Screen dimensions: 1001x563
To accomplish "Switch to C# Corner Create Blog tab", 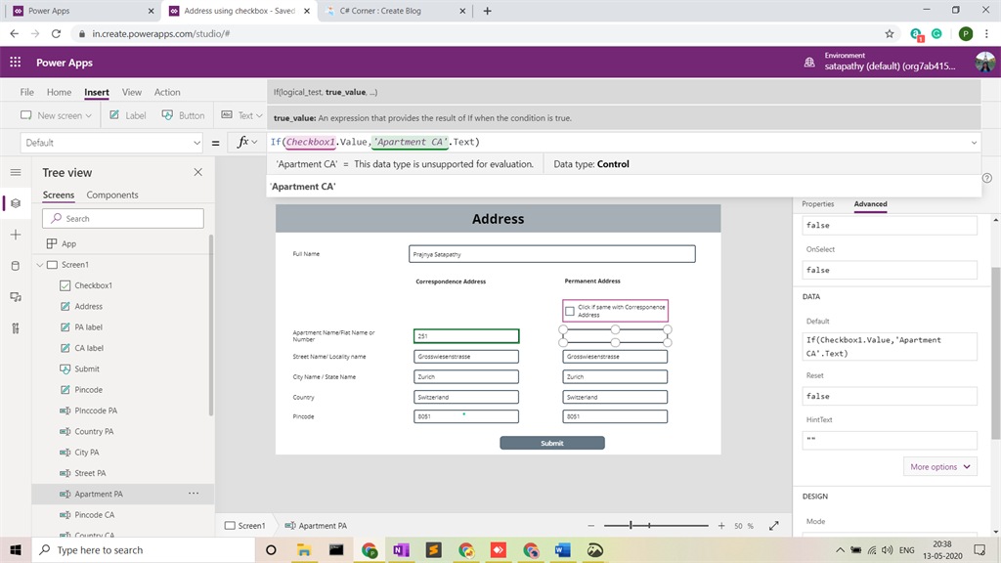I will coord(380,11).
